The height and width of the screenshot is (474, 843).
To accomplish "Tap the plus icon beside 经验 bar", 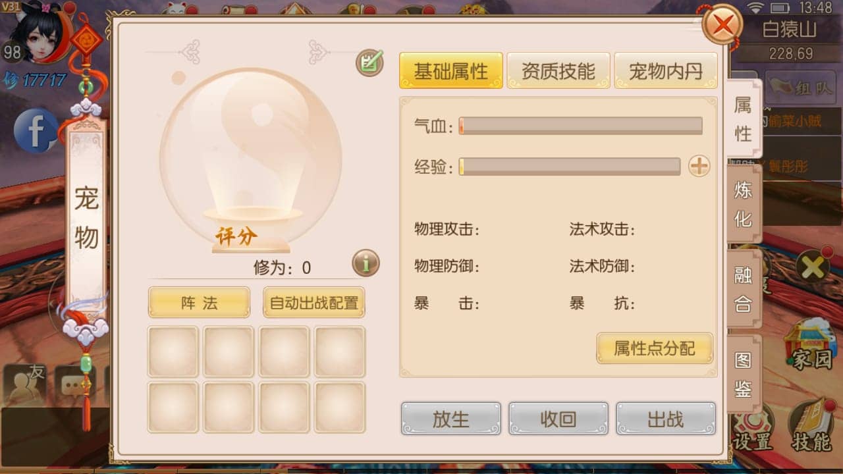I will [x=699, y=167].
